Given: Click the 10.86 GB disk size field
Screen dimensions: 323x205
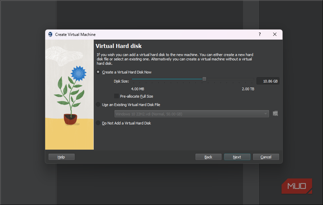Looking at the screenshot, I should point(268,81).
